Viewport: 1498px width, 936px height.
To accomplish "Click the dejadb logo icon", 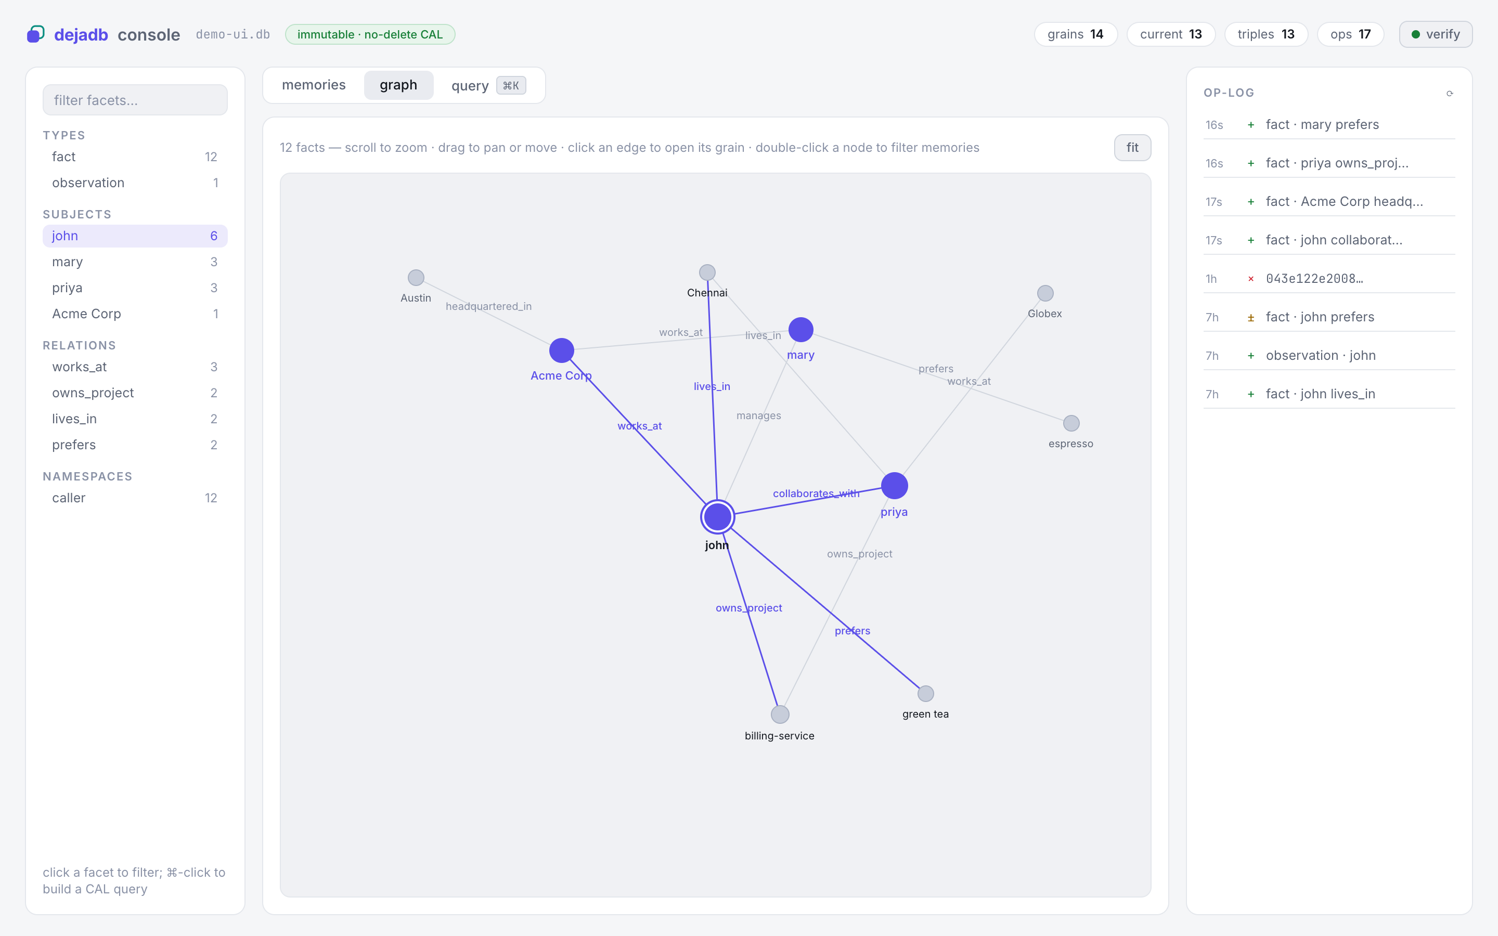I will tap(36, 34).
